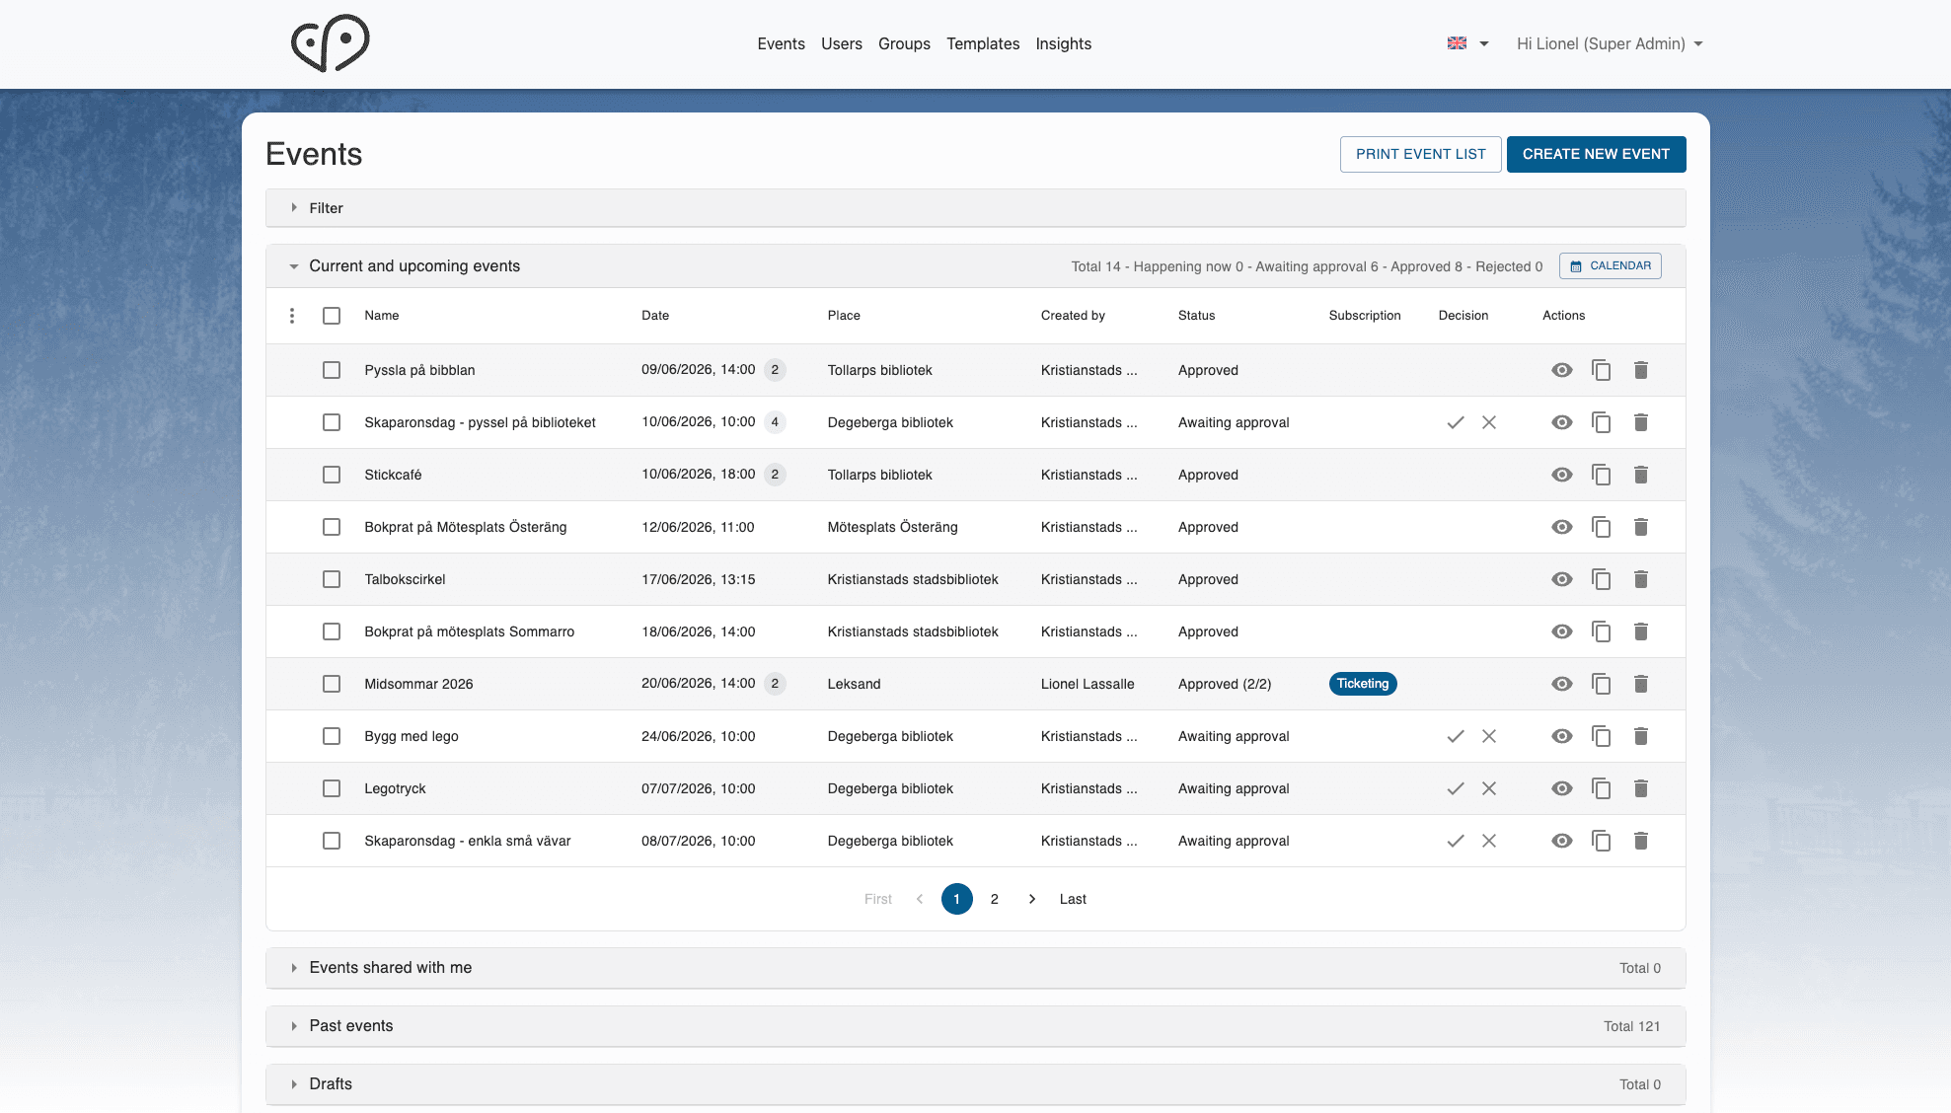The width and height of the screenshot is (1951, 1113).
Task: Open the three-dot table options menu
Action: point(292,316)
